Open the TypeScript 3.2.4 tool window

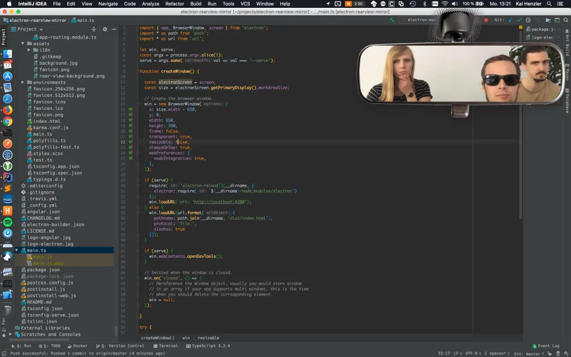pyautogui.click(x=208, y=346)
